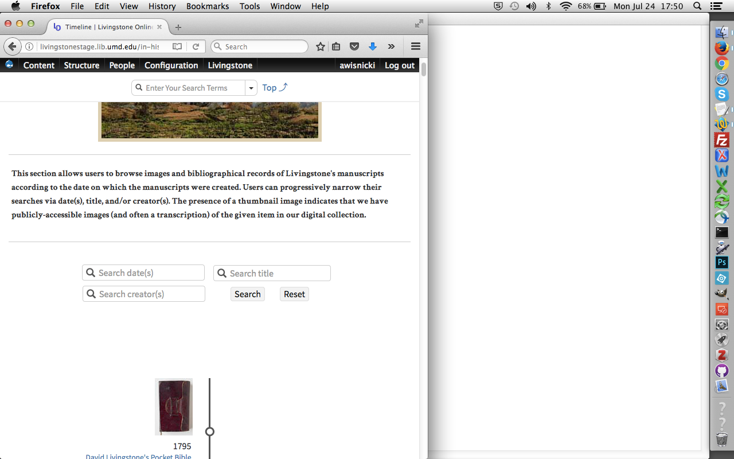Expand the site search terms dropdown arrow
This screenshot has width=734, height=459.
coord(251,88)
